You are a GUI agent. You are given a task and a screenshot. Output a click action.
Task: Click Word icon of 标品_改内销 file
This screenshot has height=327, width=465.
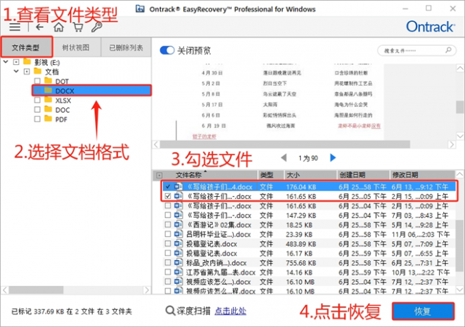coord(178,263)
